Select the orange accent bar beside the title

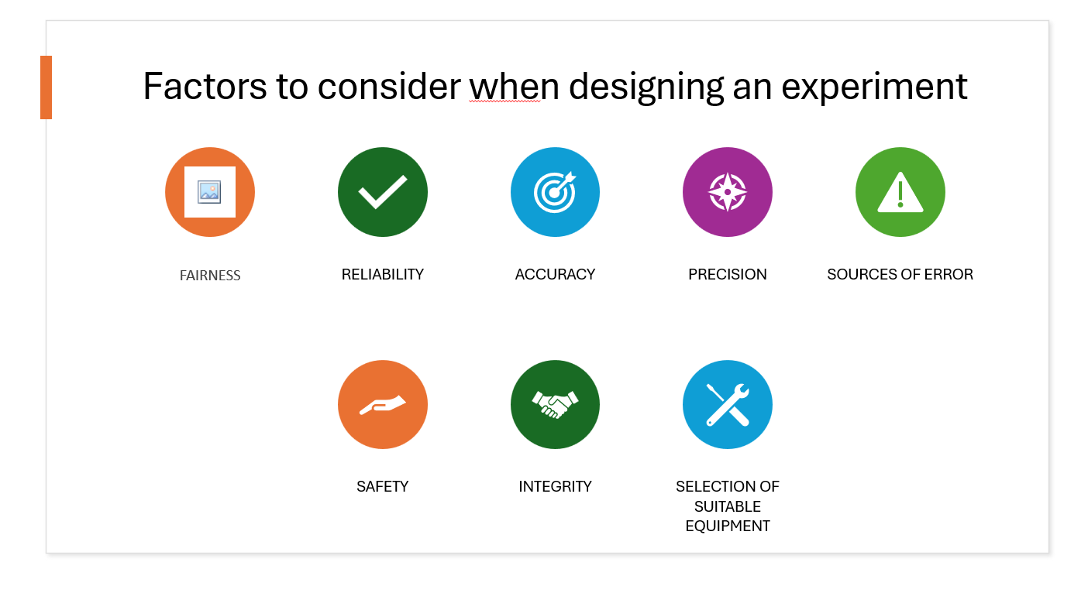[x=46, y=87]
